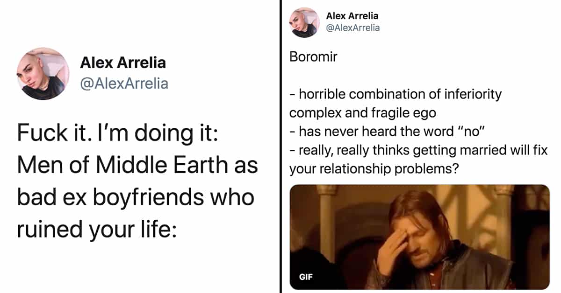Viewport: 561px width, 293px height.
Task: Click 'bad ex boyfriends who' text line
Action: pyautogui.click(x=136, y=197)
